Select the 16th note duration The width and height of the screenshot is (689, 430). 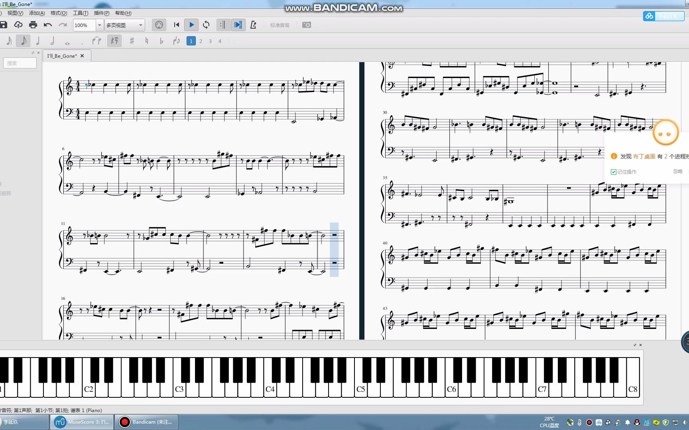9,41
